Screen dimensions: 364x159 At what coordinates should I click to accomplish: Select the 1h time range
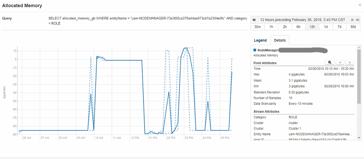pyautogui.click(x=271, y=27)
